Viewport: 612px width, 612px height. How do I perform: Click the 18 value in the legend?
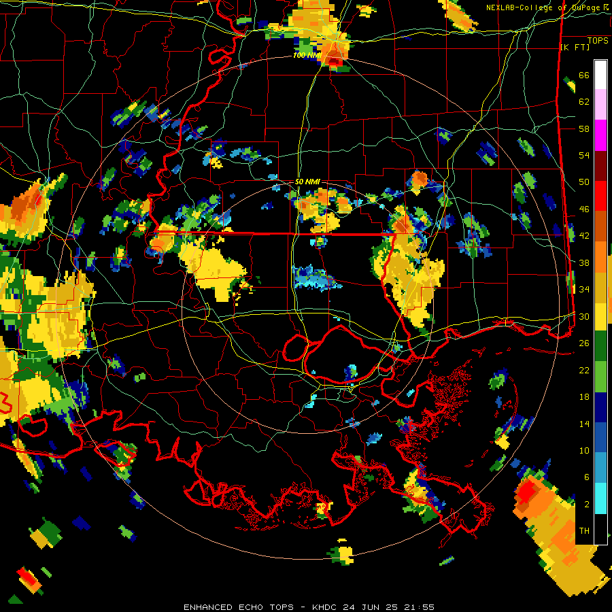click(584, 397)
